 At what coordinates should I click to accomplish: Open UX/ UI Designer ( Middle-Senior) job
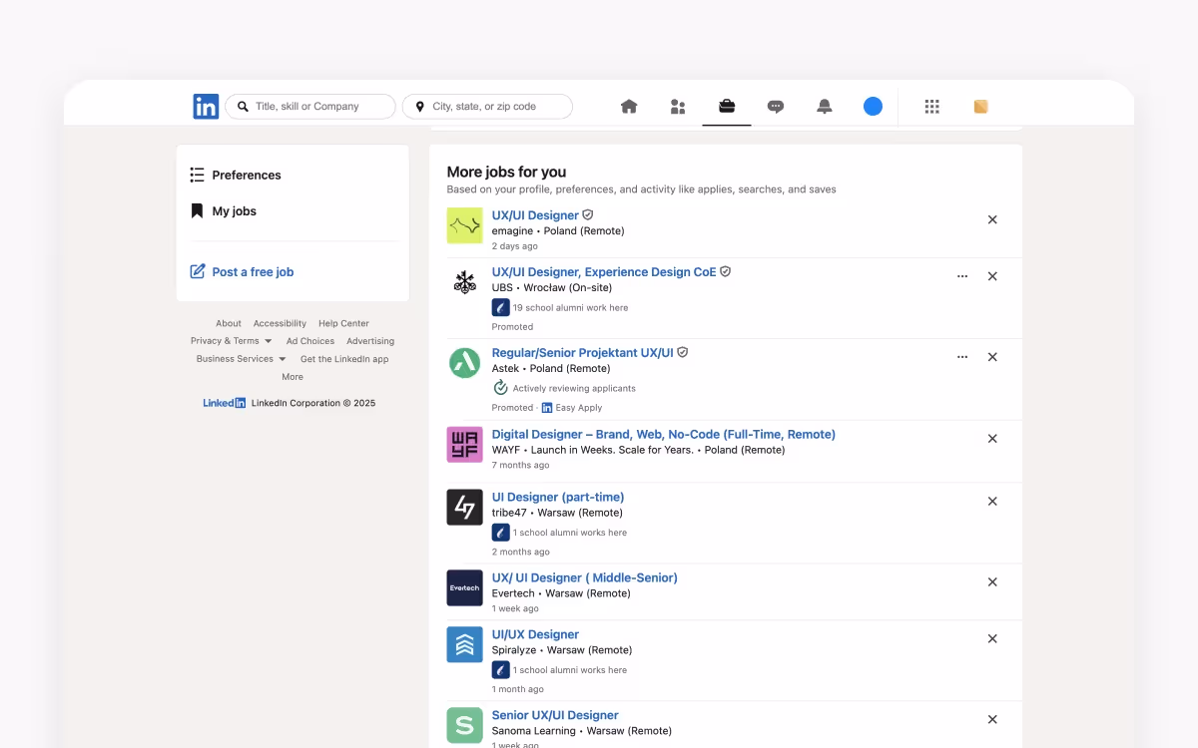point(585,577)
